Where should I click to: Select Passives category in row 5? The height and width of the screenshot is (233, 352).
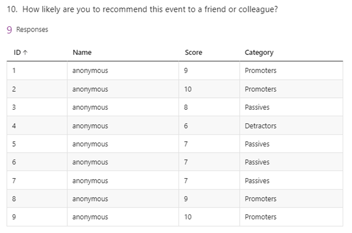coord(257,144)
